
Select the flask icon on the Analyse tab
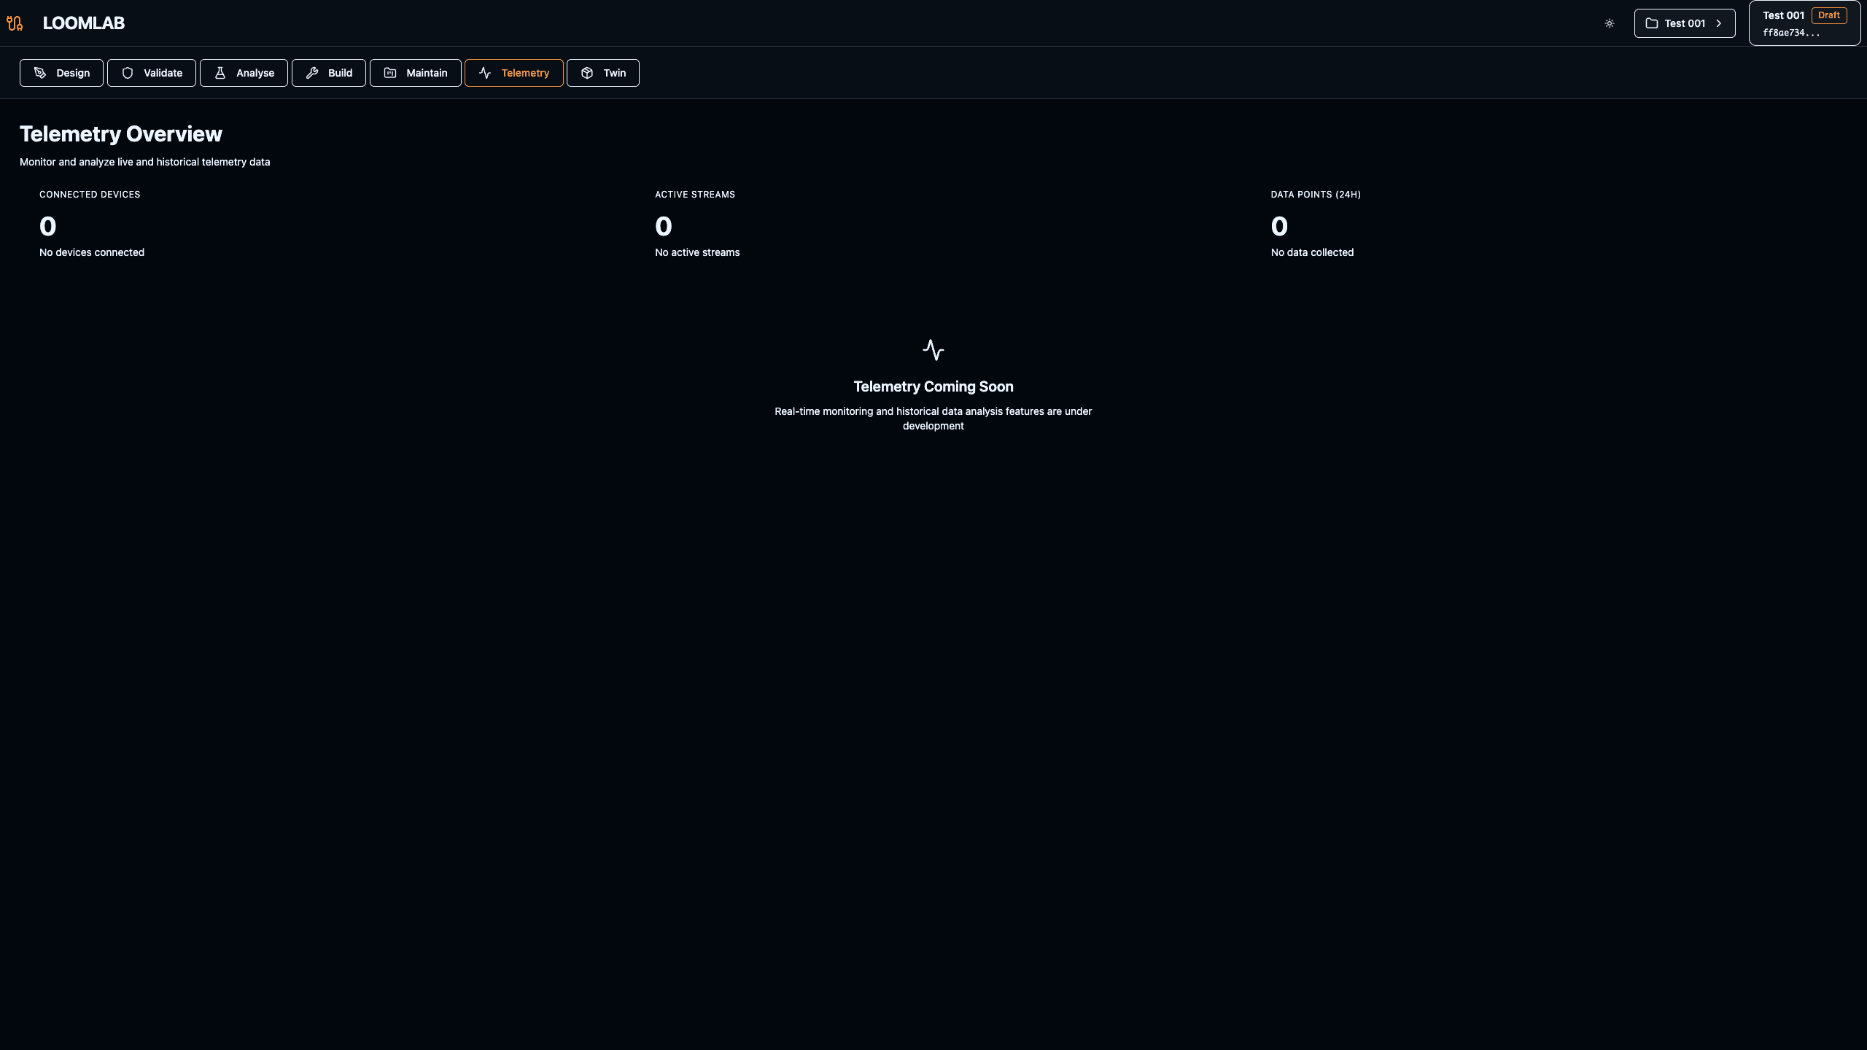point(220,72)
